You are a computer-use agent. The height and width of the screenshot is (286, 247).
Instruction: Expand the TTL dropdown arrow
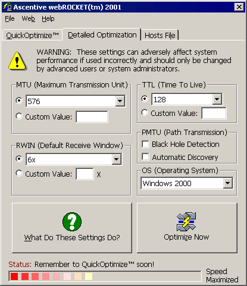[217, 99]
